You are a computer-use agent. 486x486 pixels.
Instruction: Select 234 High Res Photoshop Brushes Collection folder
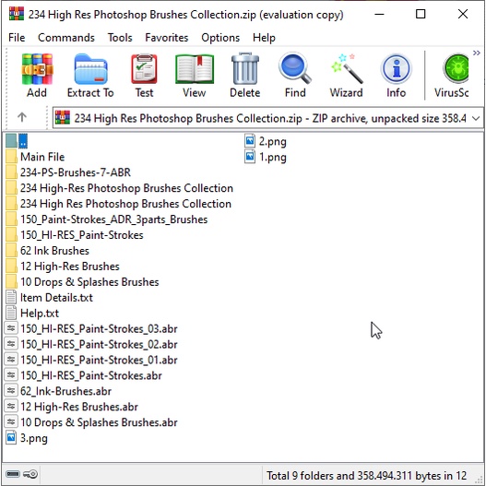(118, 204)
